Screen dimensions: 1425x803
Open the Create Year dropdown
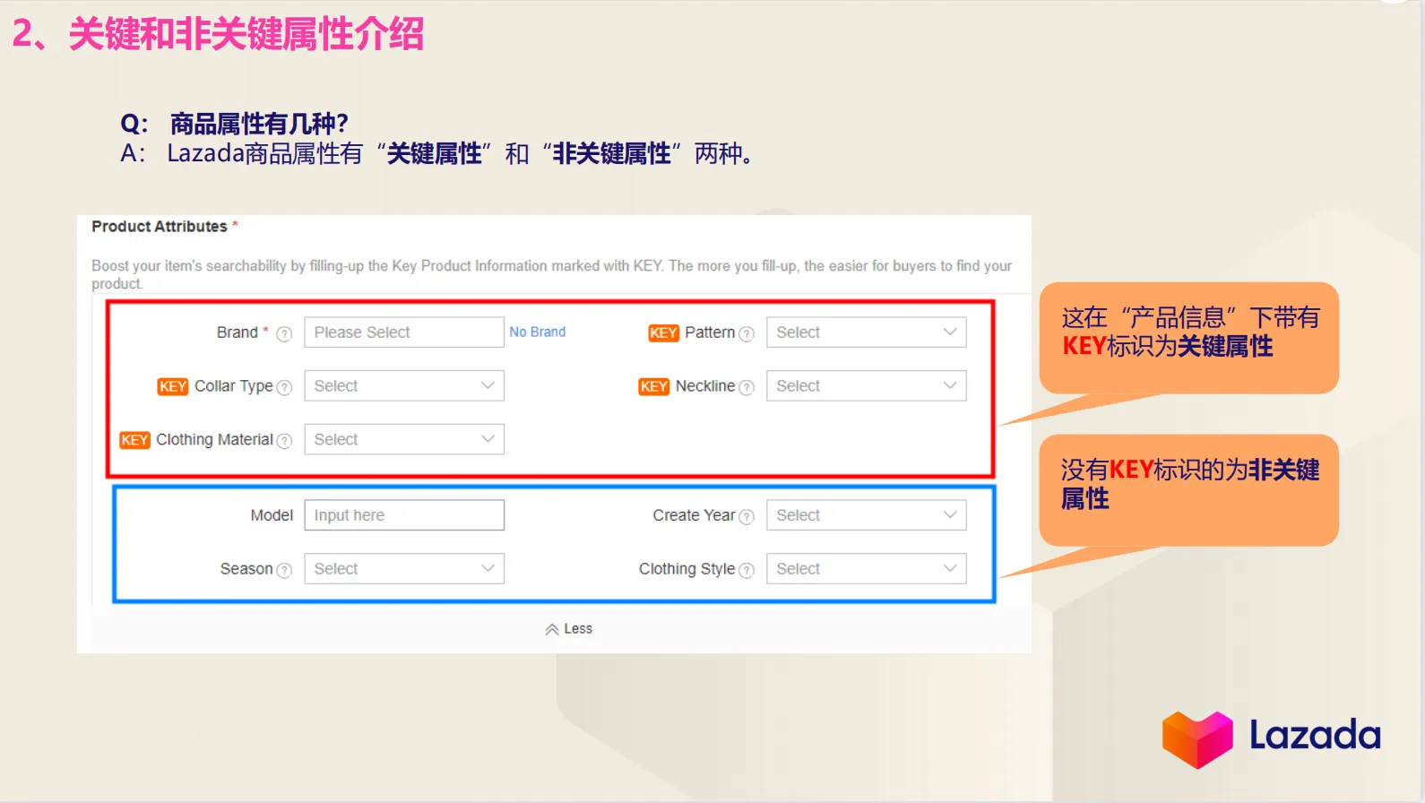pyautogui.click(x=866, y=515)
